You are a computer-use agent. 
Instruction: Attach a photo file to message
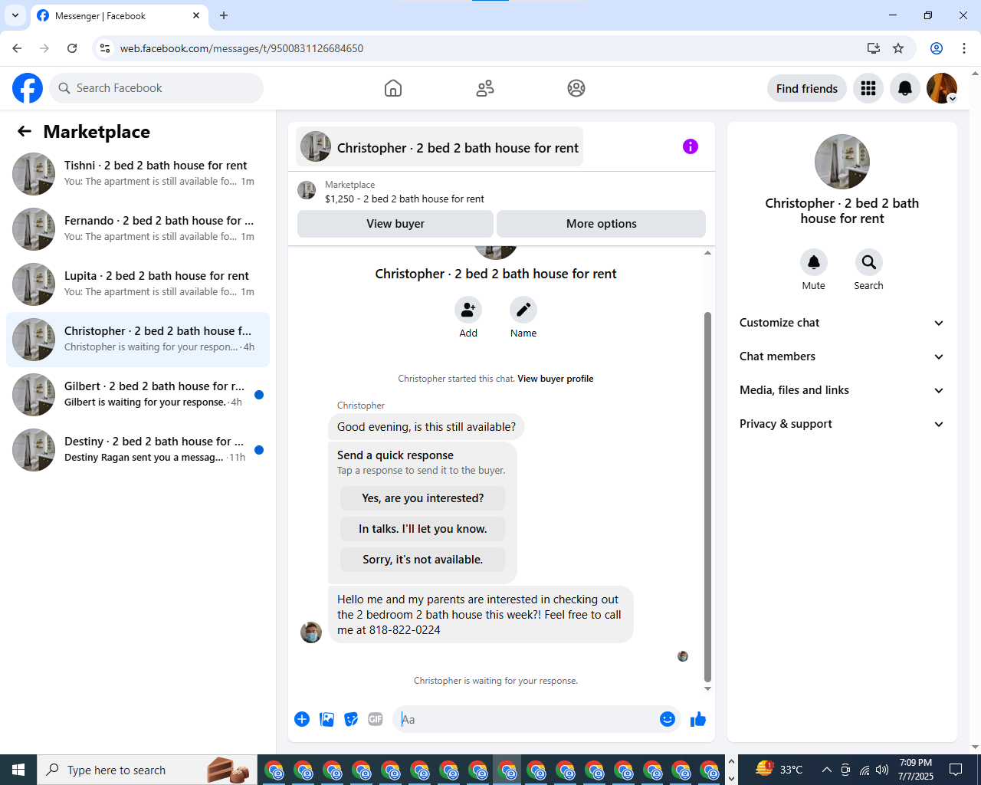click(326, 719)
